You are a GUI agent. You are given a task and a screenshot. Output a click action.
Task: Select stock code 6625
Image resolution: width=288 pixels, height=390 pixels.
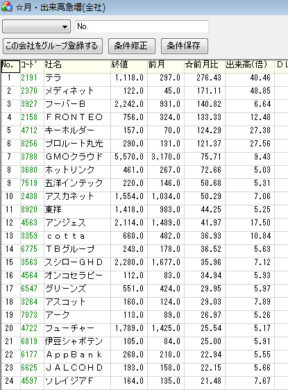pyautogui.click(x=29, y=368)
